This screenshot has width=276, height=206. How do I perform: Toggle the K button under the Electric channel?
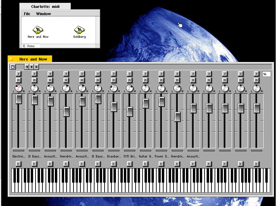(x=19, y=164)
